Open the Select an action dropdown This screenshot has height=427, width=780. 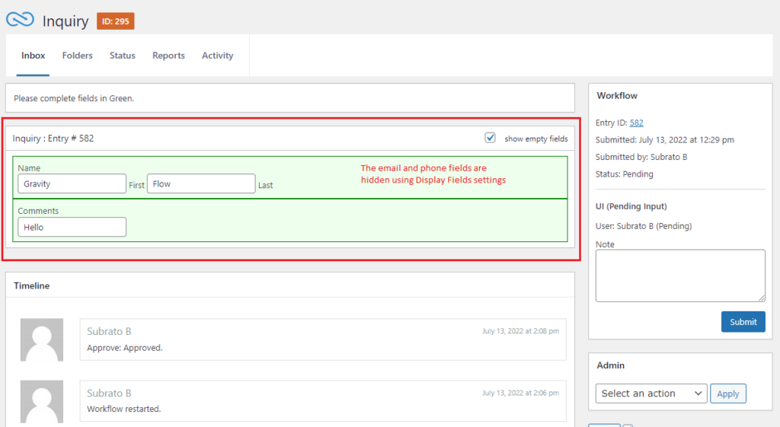651,394
